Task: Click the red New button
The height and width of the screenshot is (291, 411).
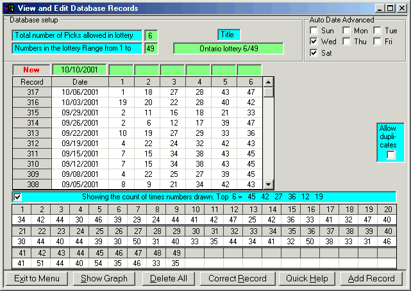Action: click(x=31, y=70)
